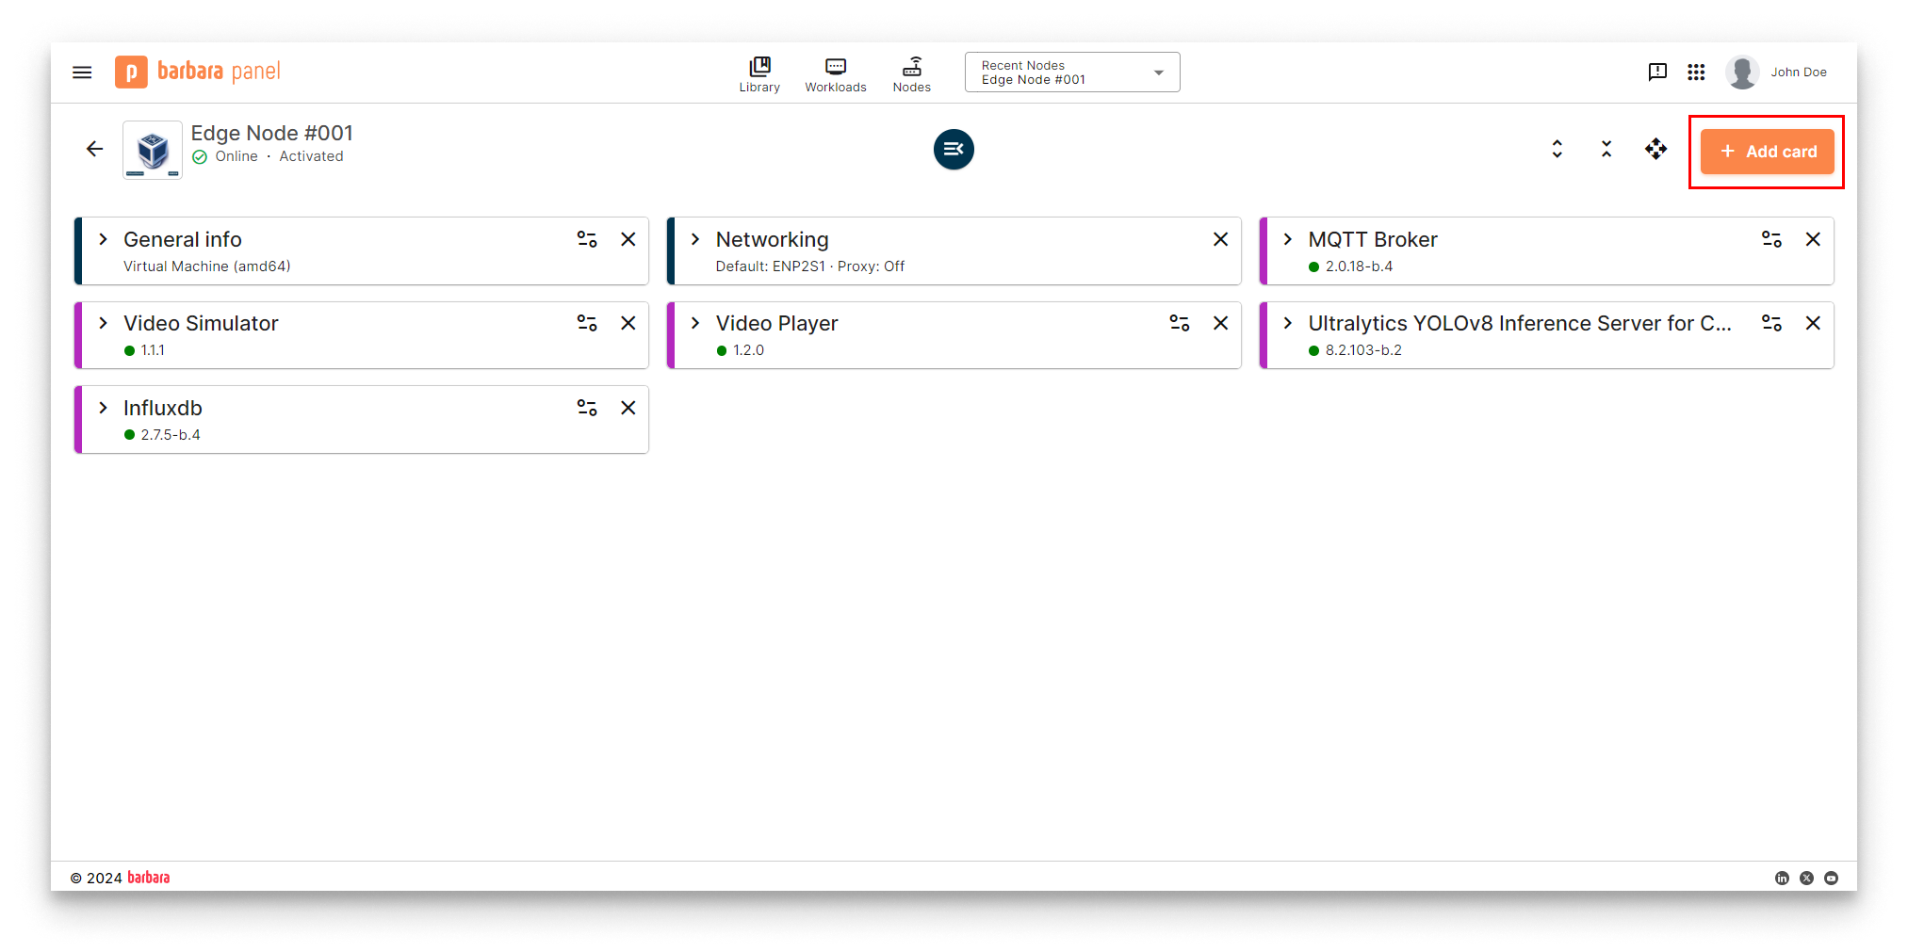Image resolution: width=1908 pixels, height=952 pixels.
Task: Open settings for the Video Player card
Action: (x=1179, y=323)
